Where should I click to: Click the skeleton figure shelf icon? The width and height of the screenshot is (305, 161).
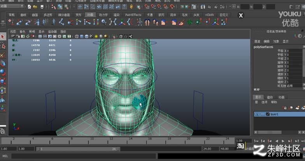[139, 22]
